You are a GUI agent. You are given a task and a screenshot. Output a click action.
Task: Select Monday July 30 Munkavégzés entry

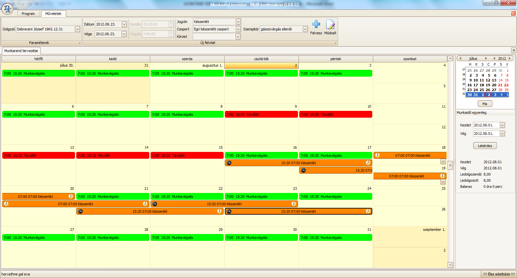click(38, 73)
